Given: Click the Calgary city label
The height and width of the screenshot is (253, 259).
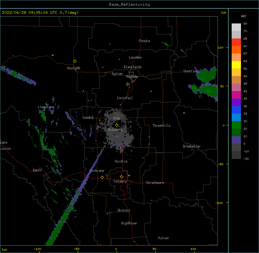Looking at the screenshot, I should (120, 181).
